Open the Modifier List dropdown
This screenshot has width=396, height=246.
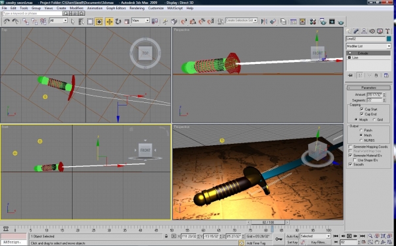pos(368,46)
